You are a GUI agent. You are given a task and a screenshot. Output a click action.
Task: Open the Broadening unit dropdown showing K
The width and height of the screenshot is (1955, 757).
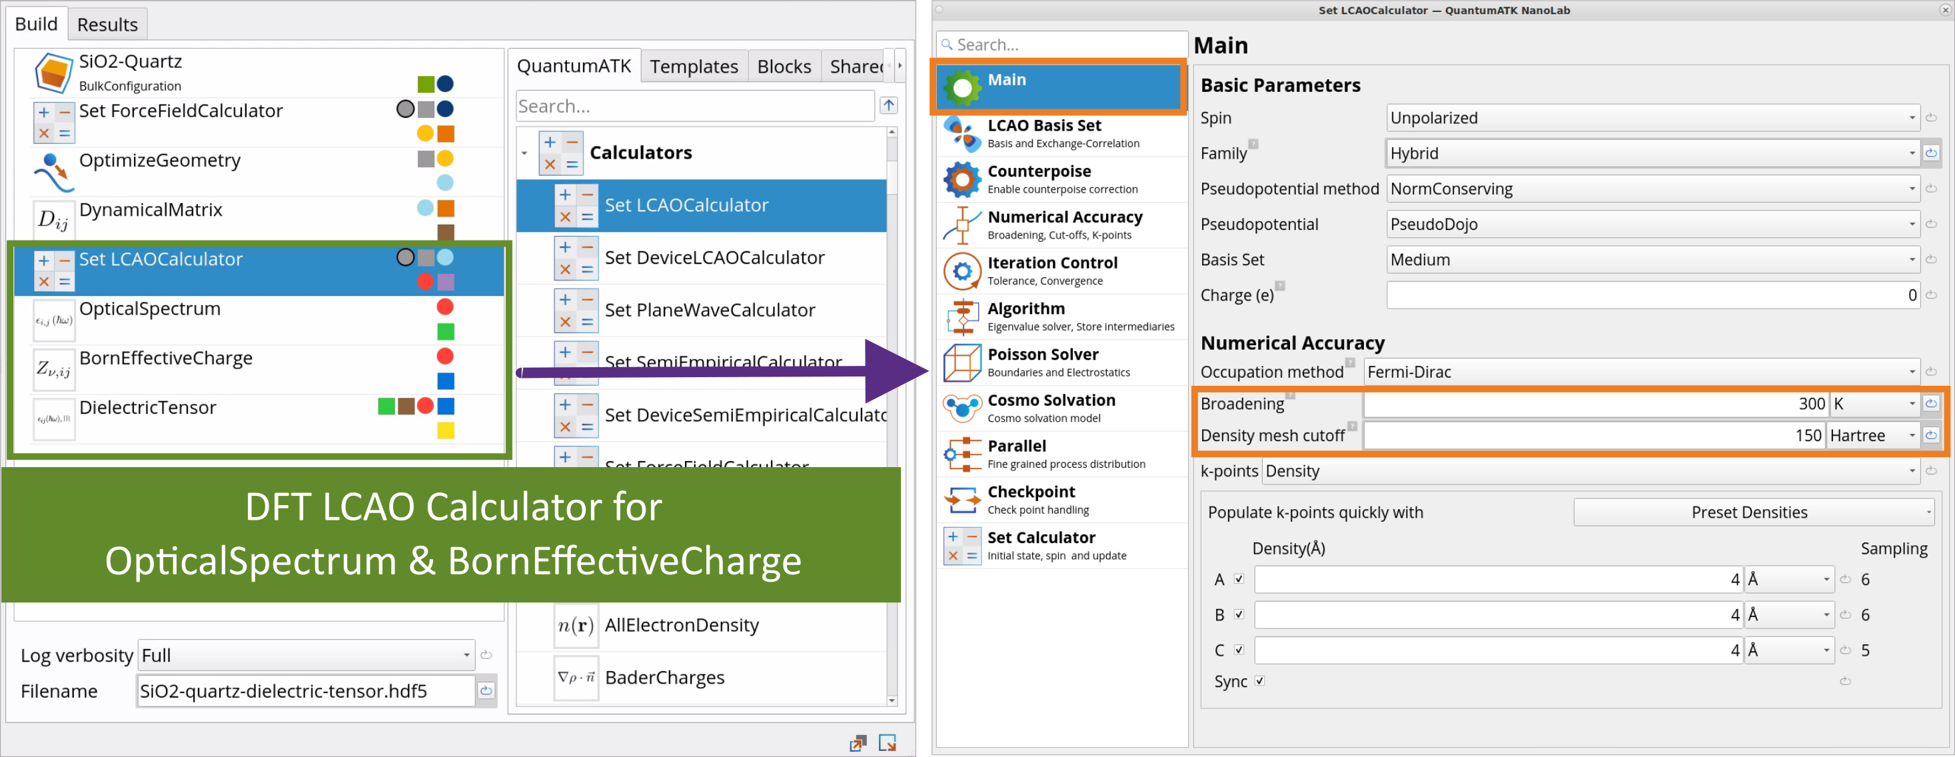1874,403
